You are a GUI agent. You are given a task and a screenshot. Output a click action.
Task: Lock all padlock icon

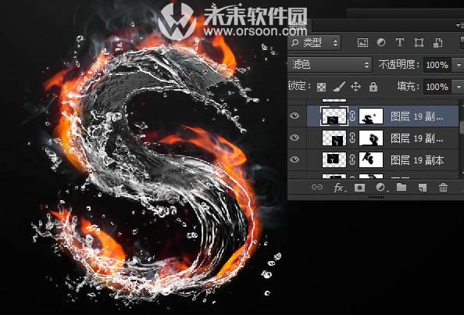(x=373, y=87)
